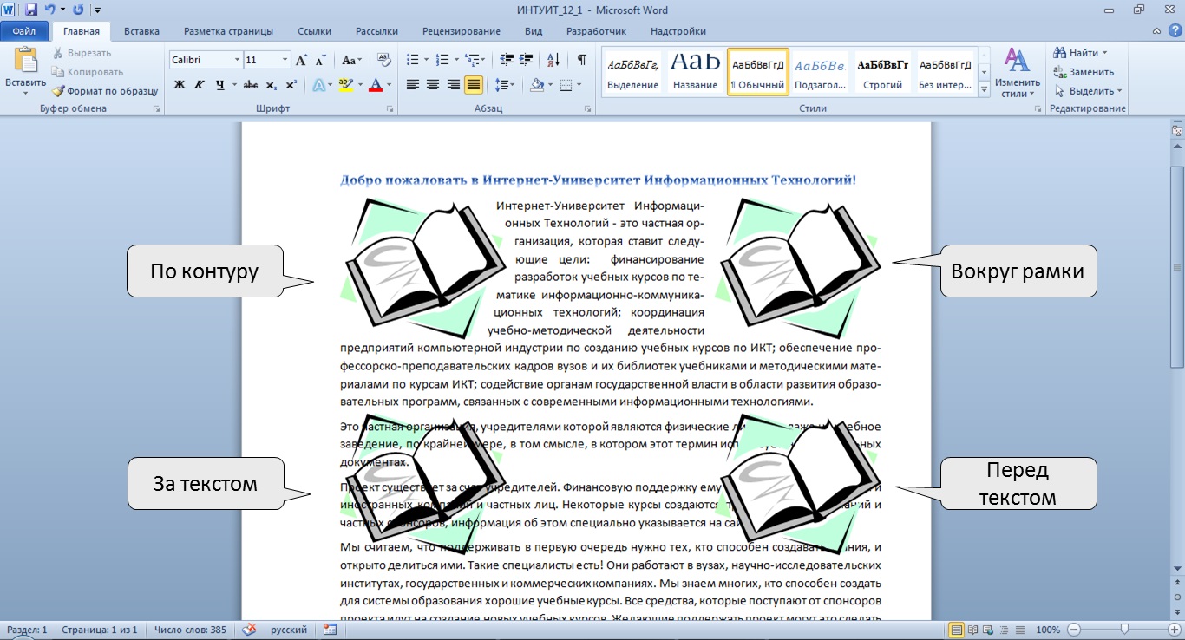Image resolution: width=1185 pixels, height=640 pixels.
Task: Toggle justify alignment button
Action: coord(474,85)
